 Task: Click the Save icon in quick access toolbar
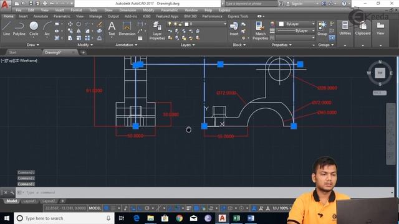coord(31,4)
